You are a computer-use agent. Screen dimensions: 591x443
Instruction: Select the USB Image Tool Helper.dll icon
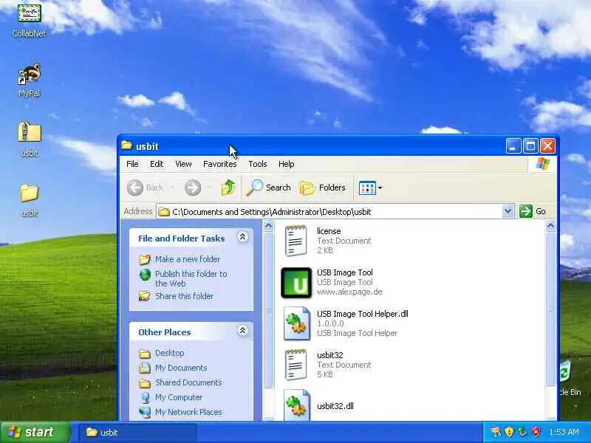297,323
